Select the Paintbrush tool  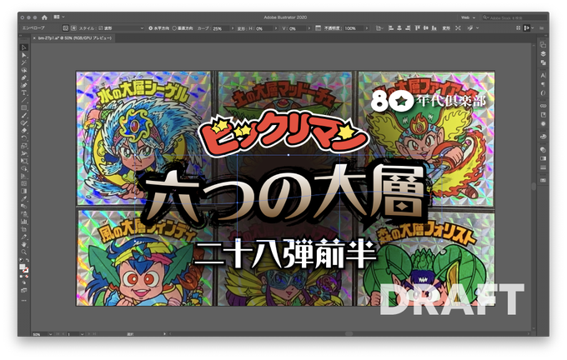pos(24,116)
